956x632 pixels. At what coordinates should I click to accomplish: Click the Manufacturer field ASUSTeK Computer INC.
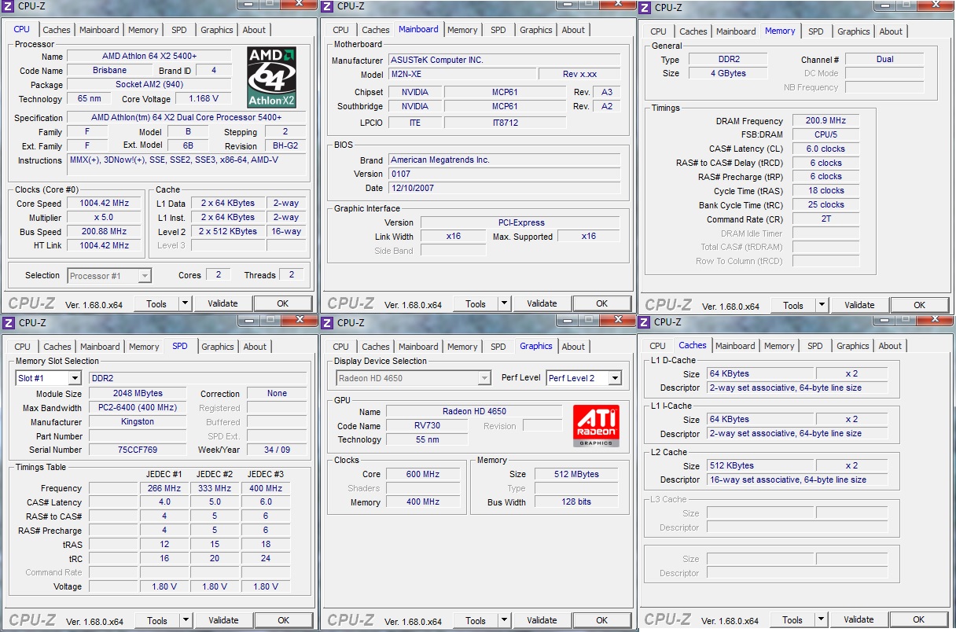coord(504,61)
